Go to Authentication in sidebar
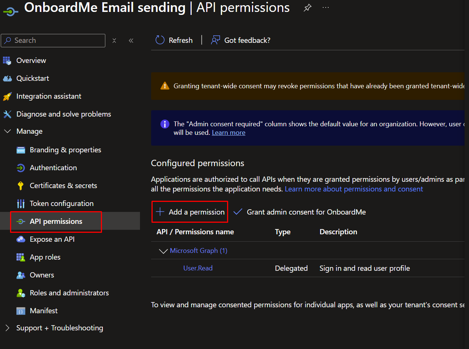The height and width of the screenshot is (349, 469). coord(53,168)
